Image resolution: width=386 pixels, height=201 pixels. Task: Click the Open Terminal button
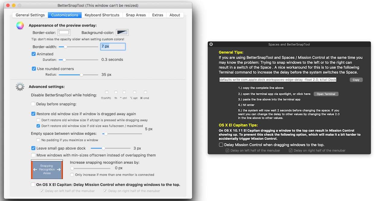click(x=326, y=94)
